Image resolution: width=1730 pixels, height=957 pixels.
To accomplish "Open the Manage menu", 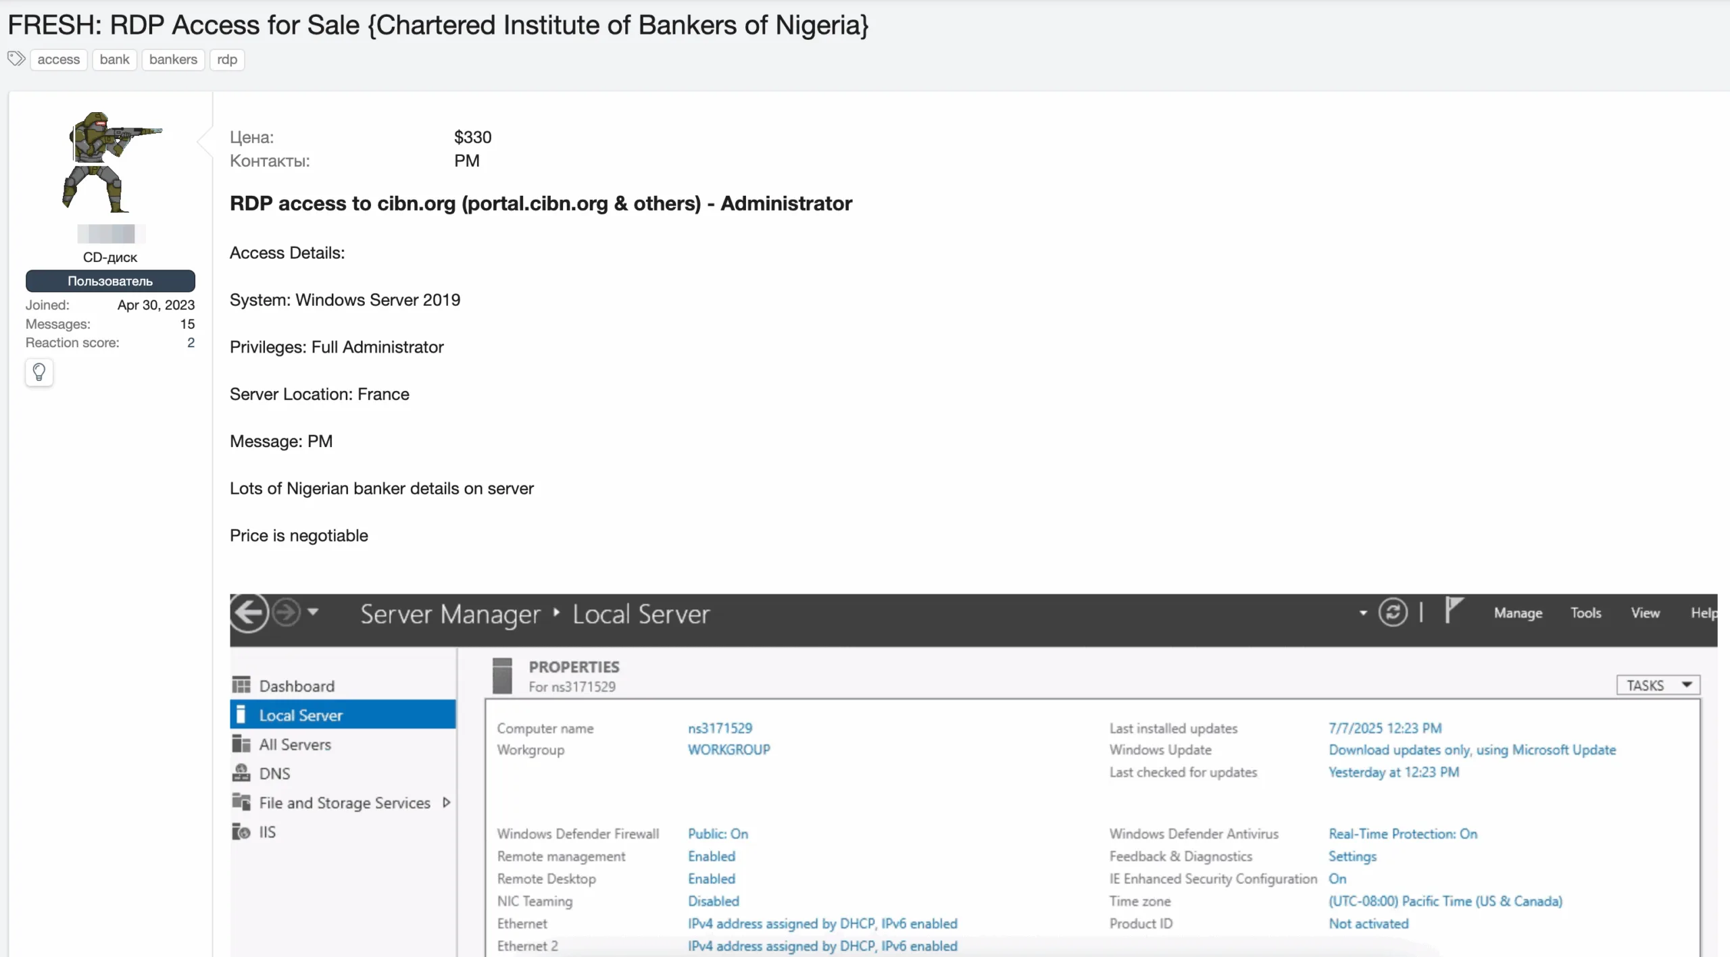I will coord(1518,613).
